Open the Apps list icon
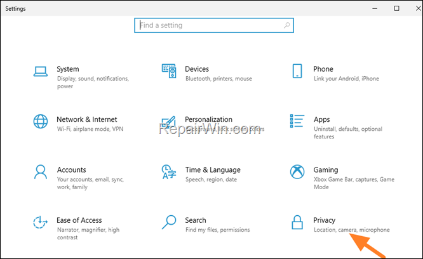The image size is (423, 259). point(297,121)
